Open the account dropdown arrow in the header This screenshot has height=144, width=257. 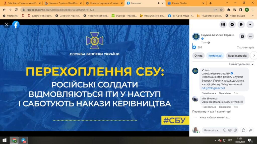tap(250, 25)
